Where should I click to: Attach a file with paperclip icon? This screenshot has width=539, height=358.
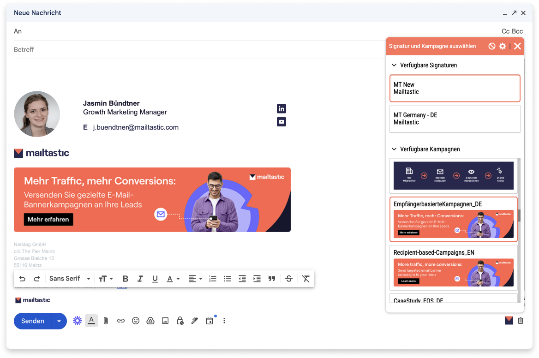106,321
